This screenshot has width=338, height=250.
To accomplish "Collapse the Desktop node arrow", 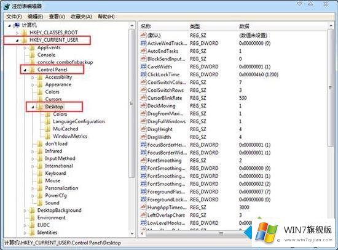I will click(x=33, y=107).
